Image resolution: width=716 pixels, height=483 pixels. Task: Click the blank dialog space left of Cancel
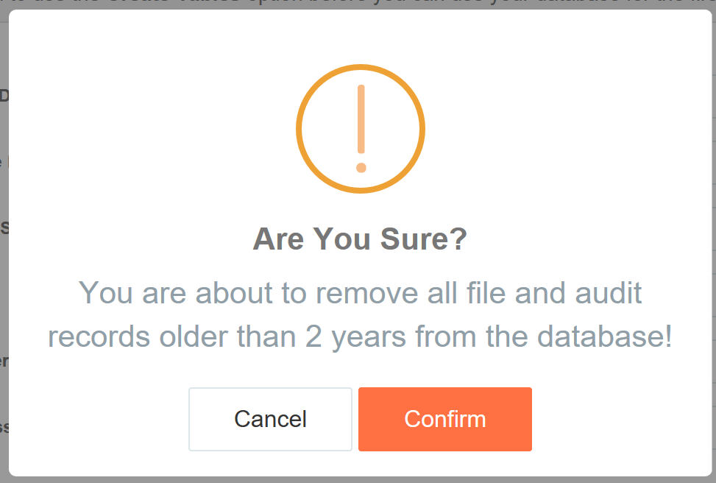(98, 419)
